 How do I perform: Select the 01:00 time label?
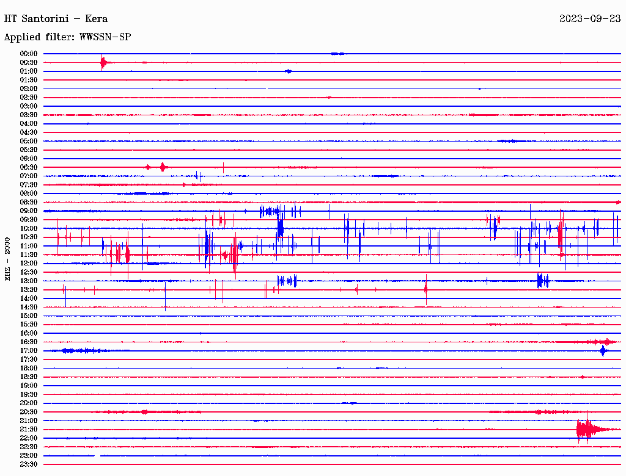click(29, 71)
